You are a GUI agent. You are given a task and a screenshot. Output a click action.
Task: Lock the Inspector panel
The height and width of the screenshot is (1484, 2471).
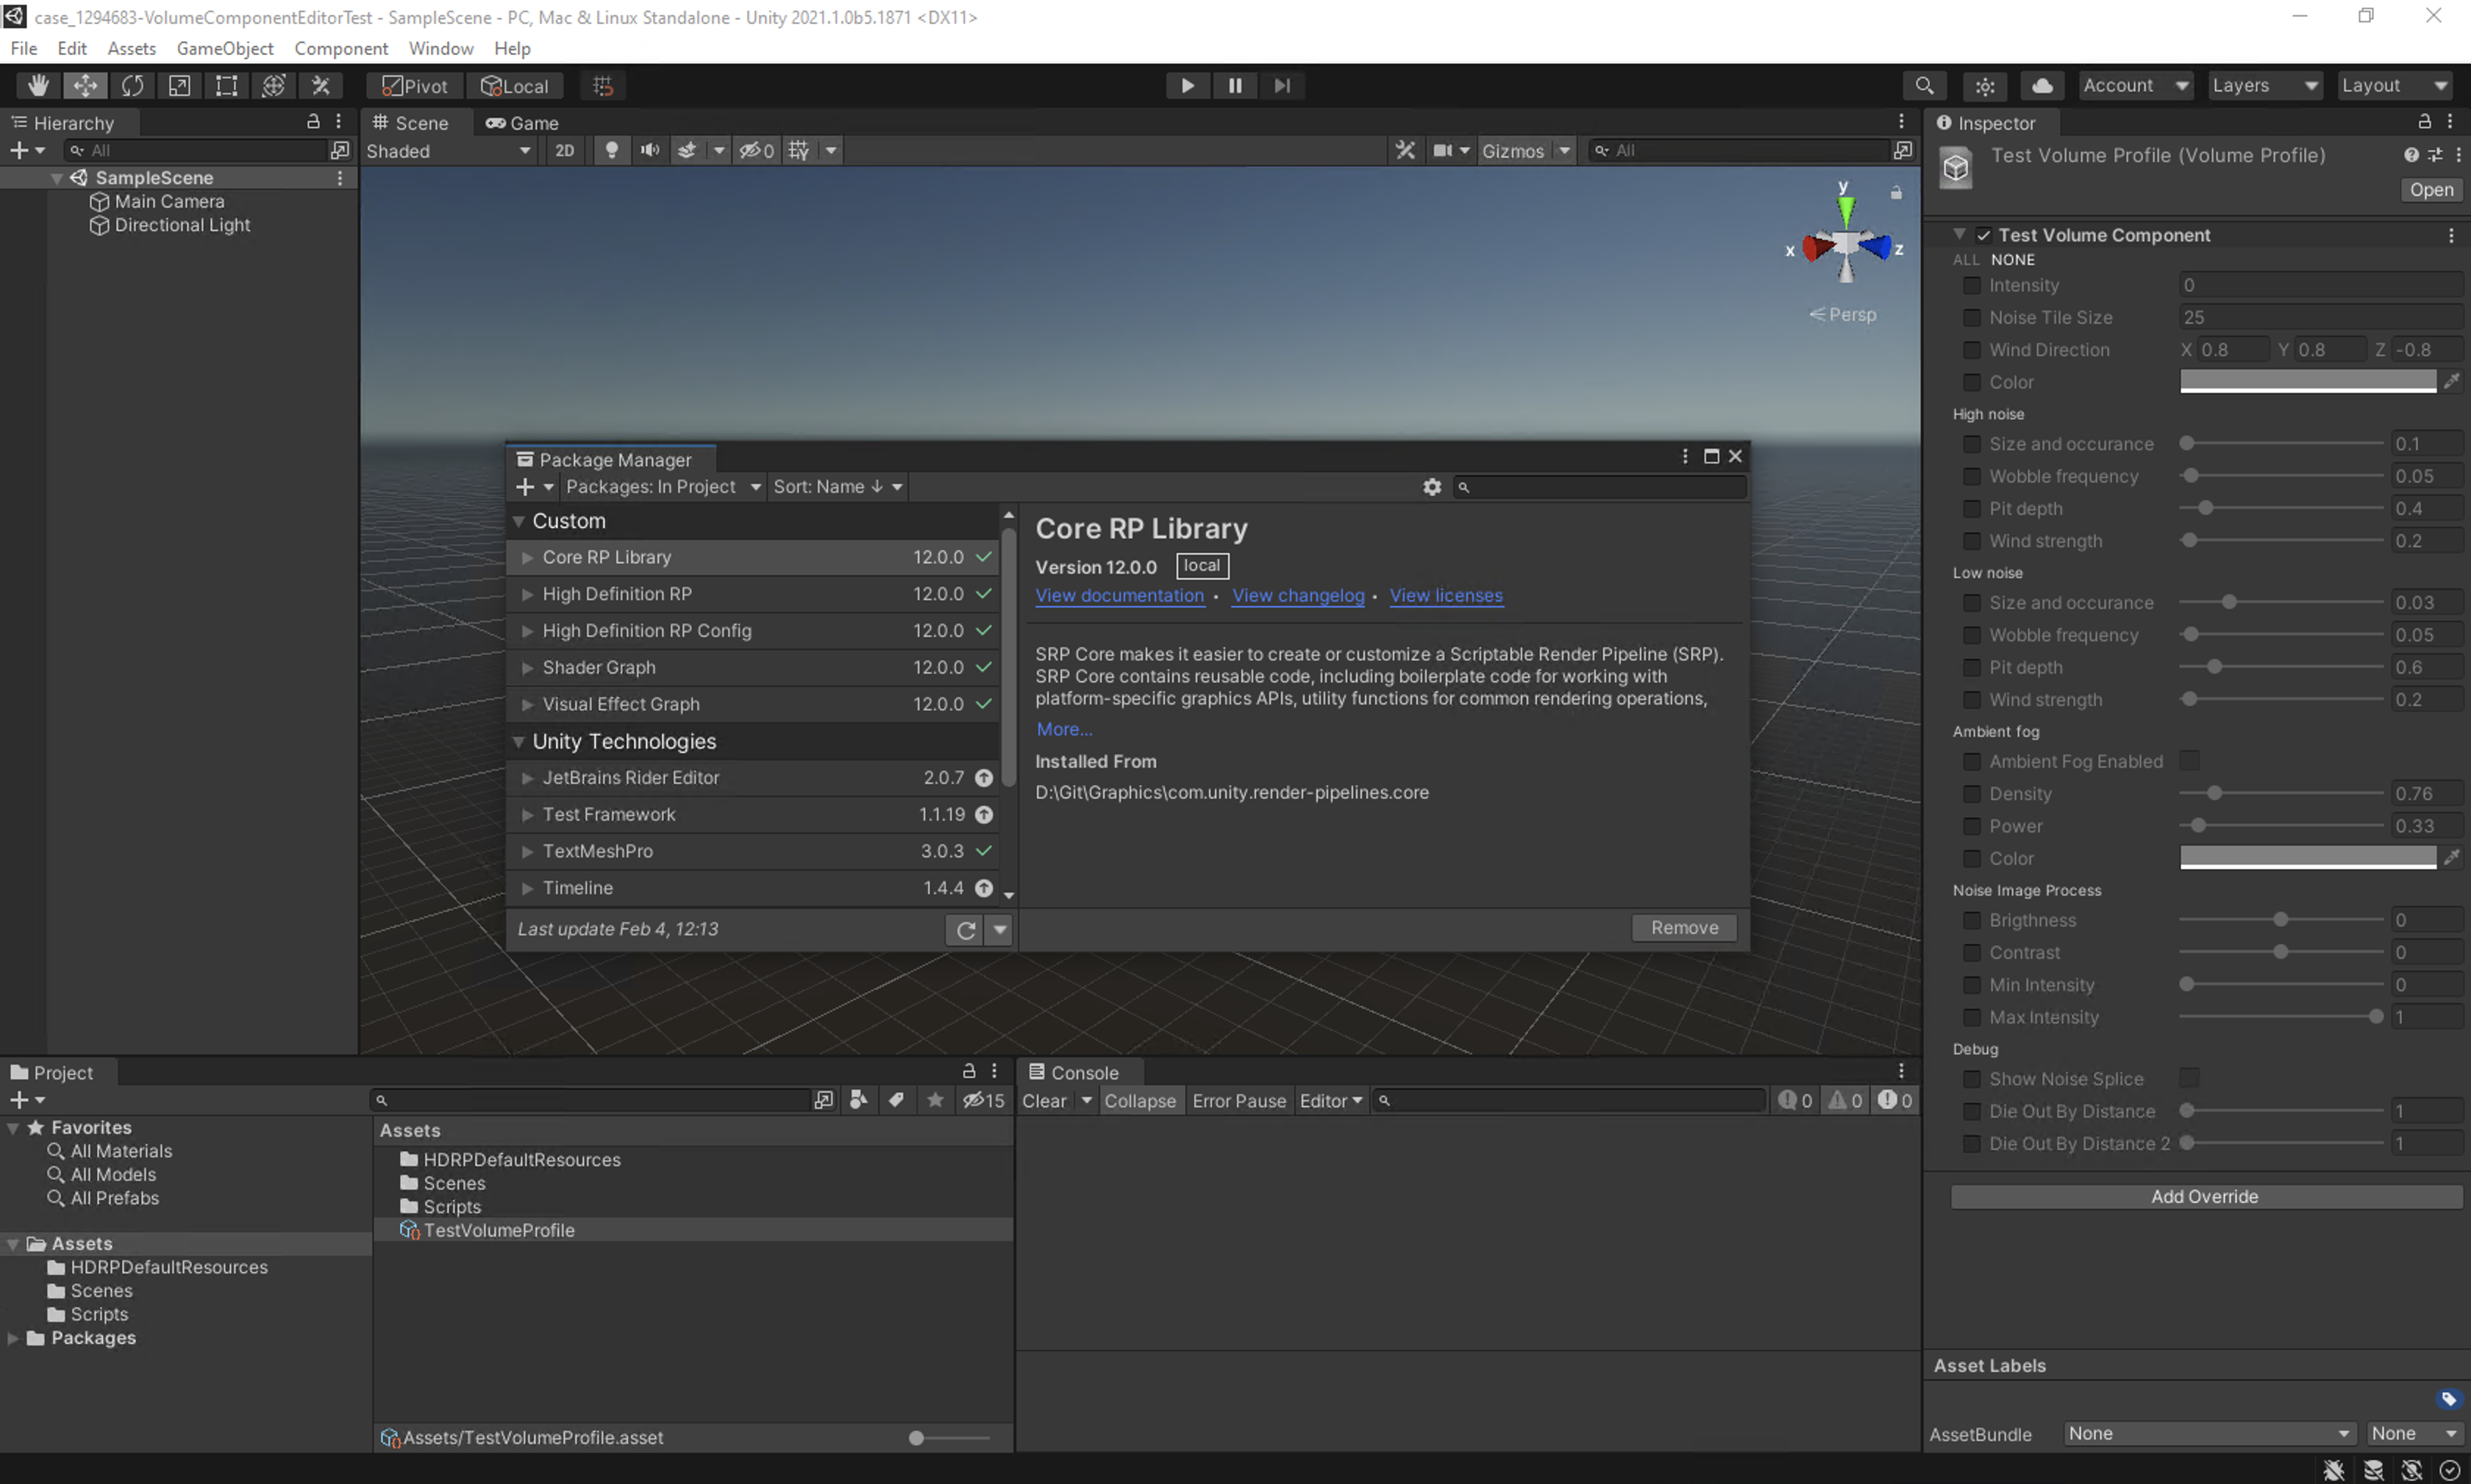point(2424,121)
